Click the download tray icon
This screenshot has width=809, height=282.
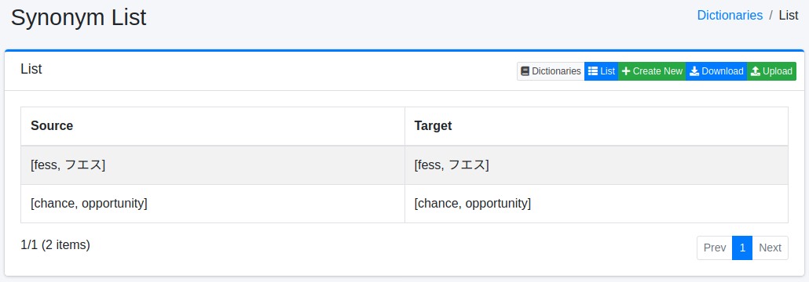[694, 71]
